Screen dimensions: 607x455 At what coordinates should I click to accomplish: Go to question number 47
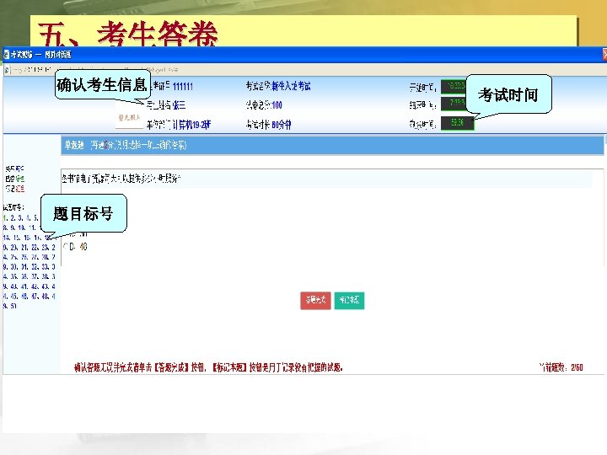(35, 297)
